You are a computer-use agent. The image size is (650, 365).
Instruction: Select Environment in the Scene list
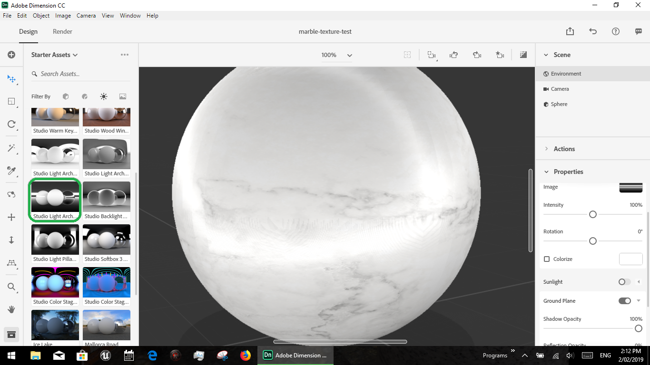click(592, 74)
